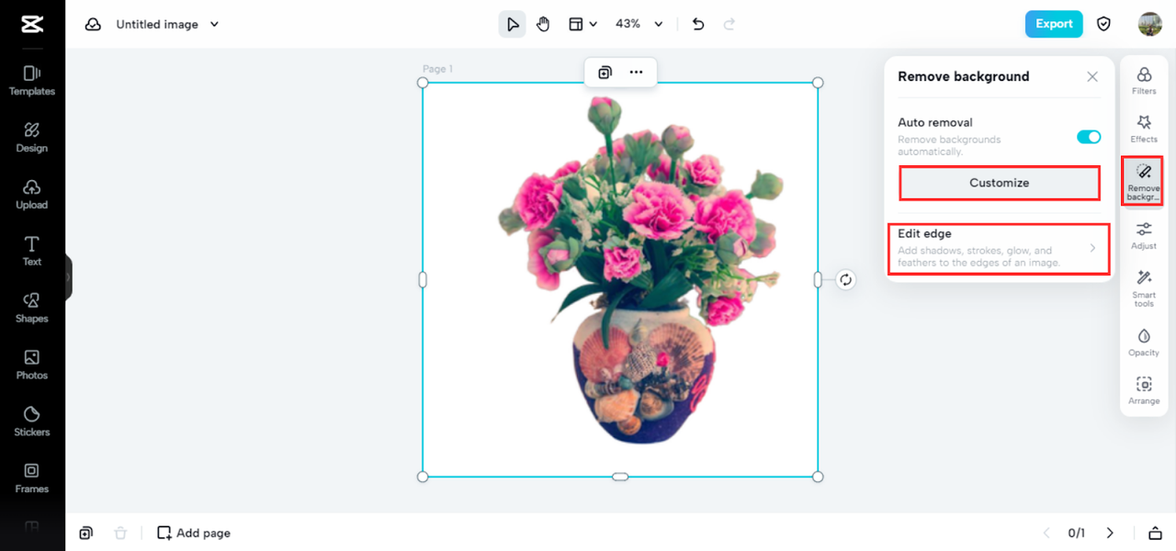Open the Upload panel

click(32, 195)
